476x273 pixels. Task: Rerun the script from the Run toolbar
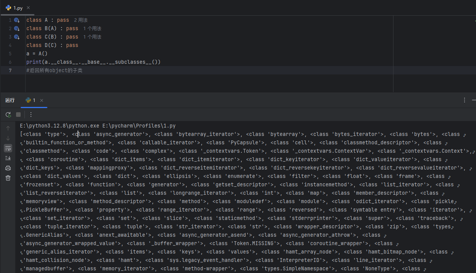[x=8, y=115]
